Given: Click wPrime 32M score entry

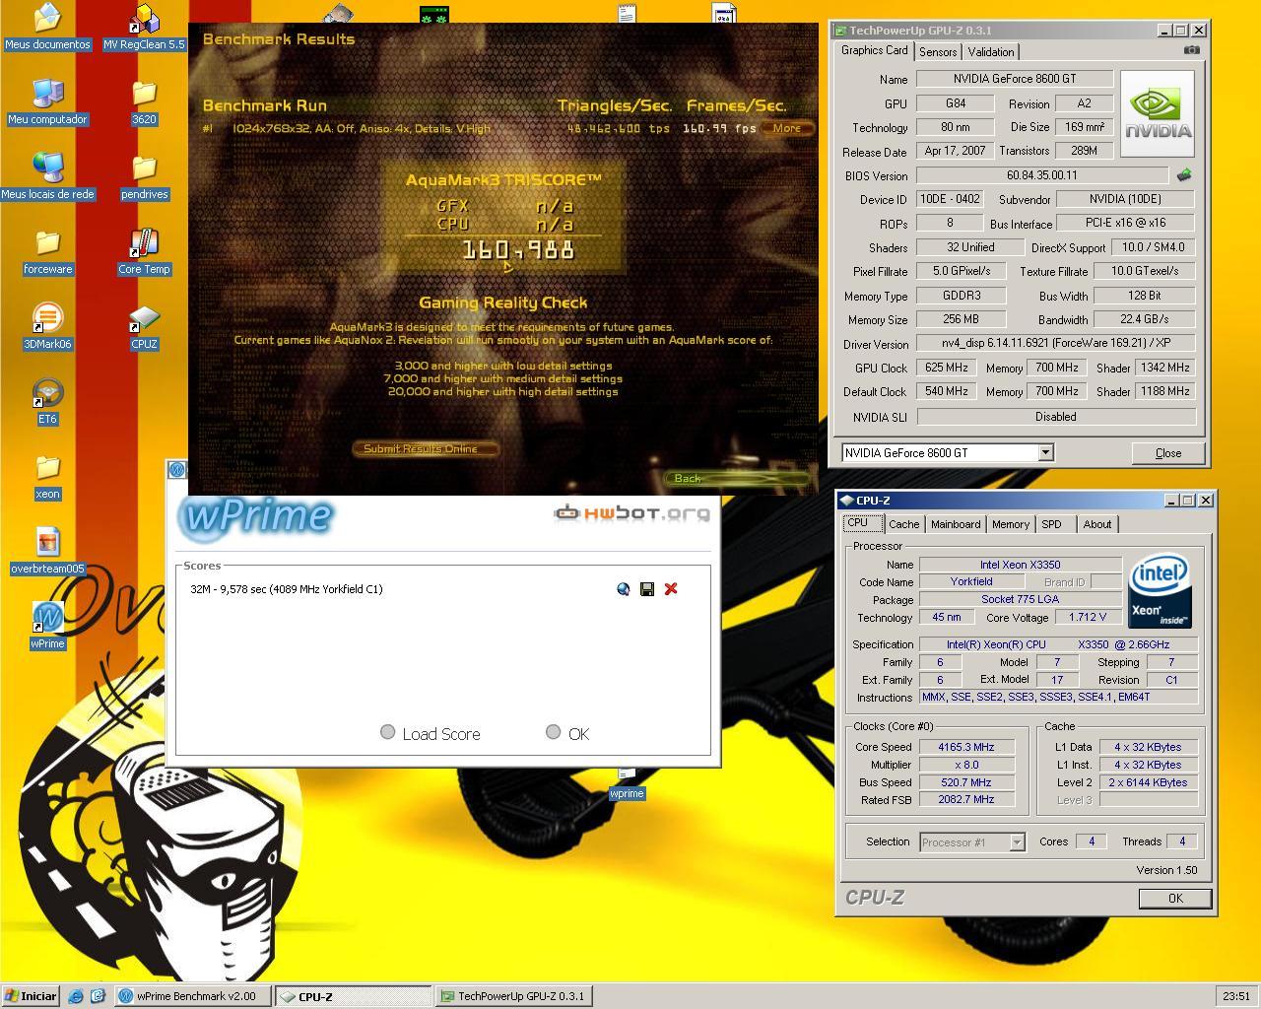Looking at the screenshot, I should click(x=287, y=589).
